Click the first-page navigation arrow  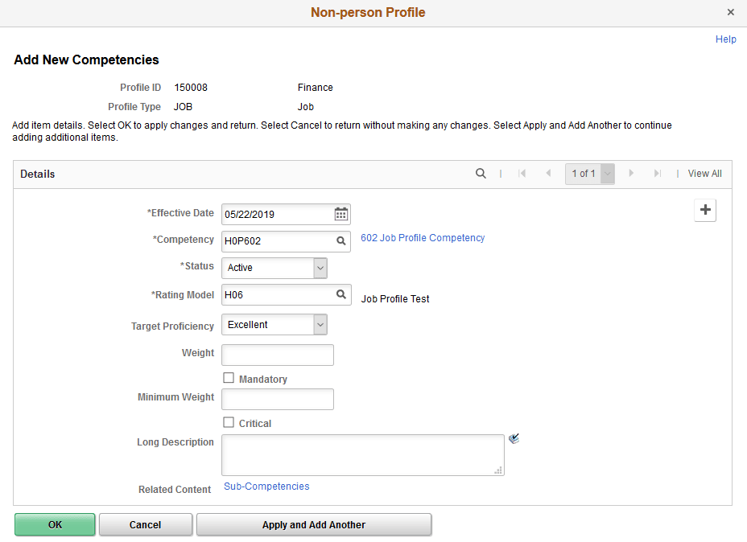(524, 173)
